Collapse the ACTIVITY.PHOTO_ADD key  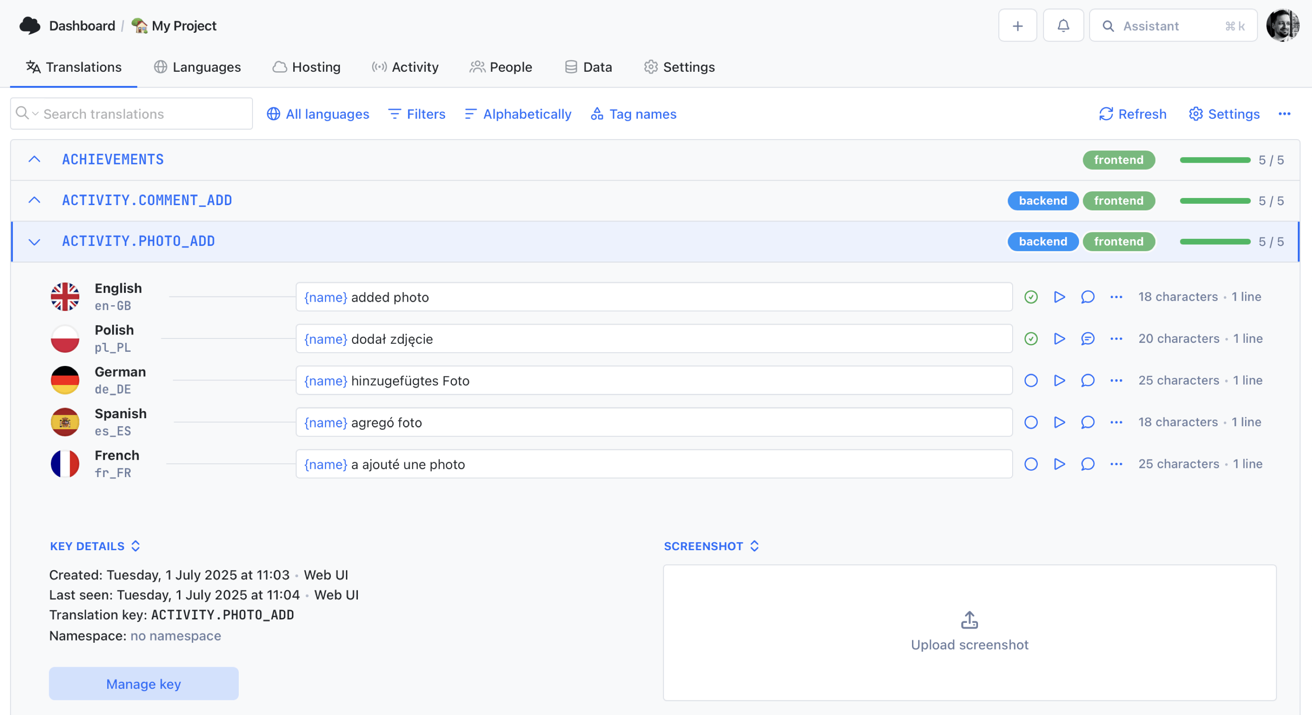35,241
